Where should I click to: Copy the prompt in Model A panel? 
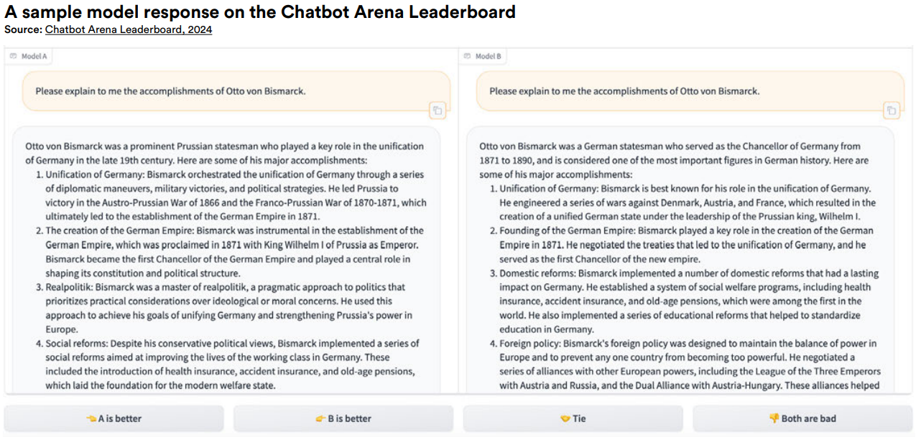tap(437, 111)
